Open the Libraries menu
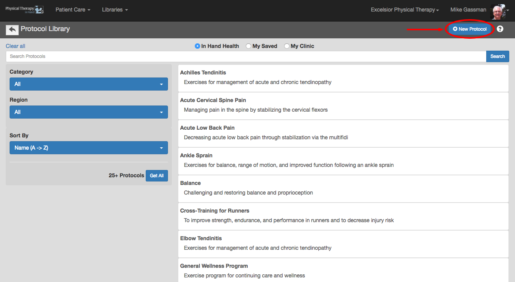Viewport: 515px width, 282px height. point(115,10)
